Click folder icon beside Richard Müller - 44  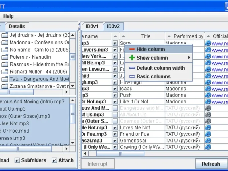pos(5,72)
